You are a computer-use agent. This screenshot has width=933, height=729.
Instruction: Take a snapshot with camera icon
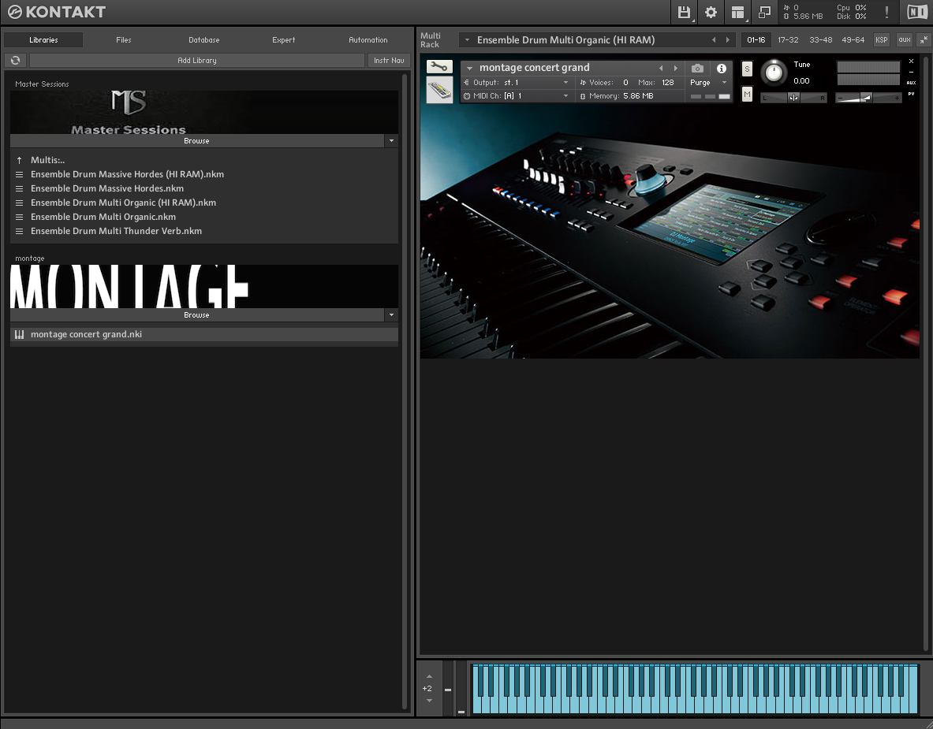click(x=697, y=69)
